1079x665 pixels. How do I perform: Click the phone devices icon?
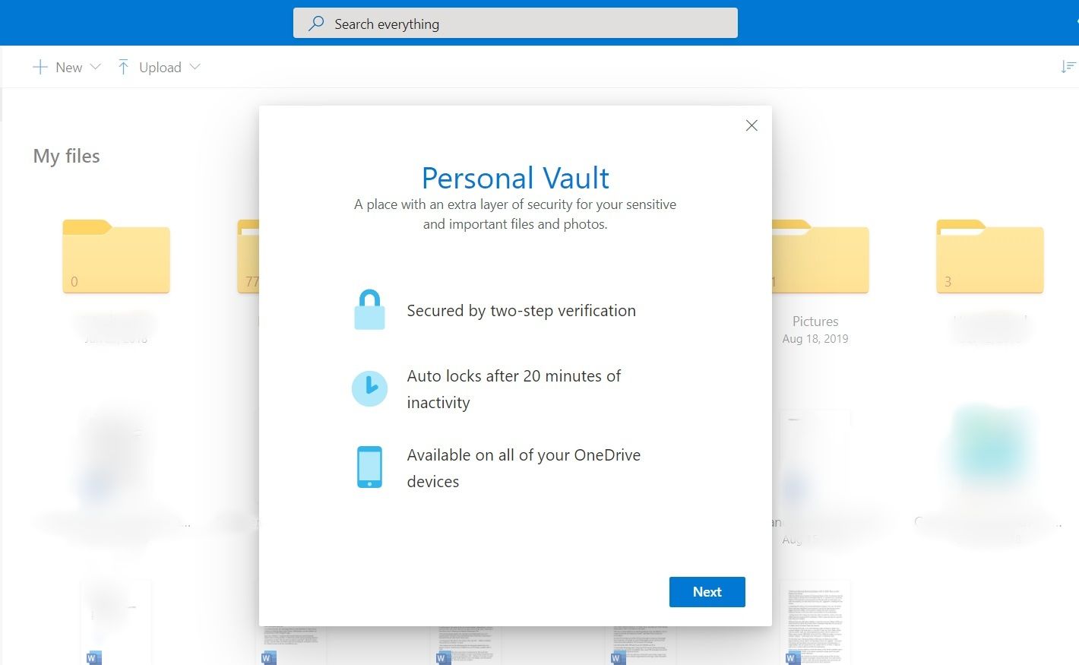[x=369, y=467]
